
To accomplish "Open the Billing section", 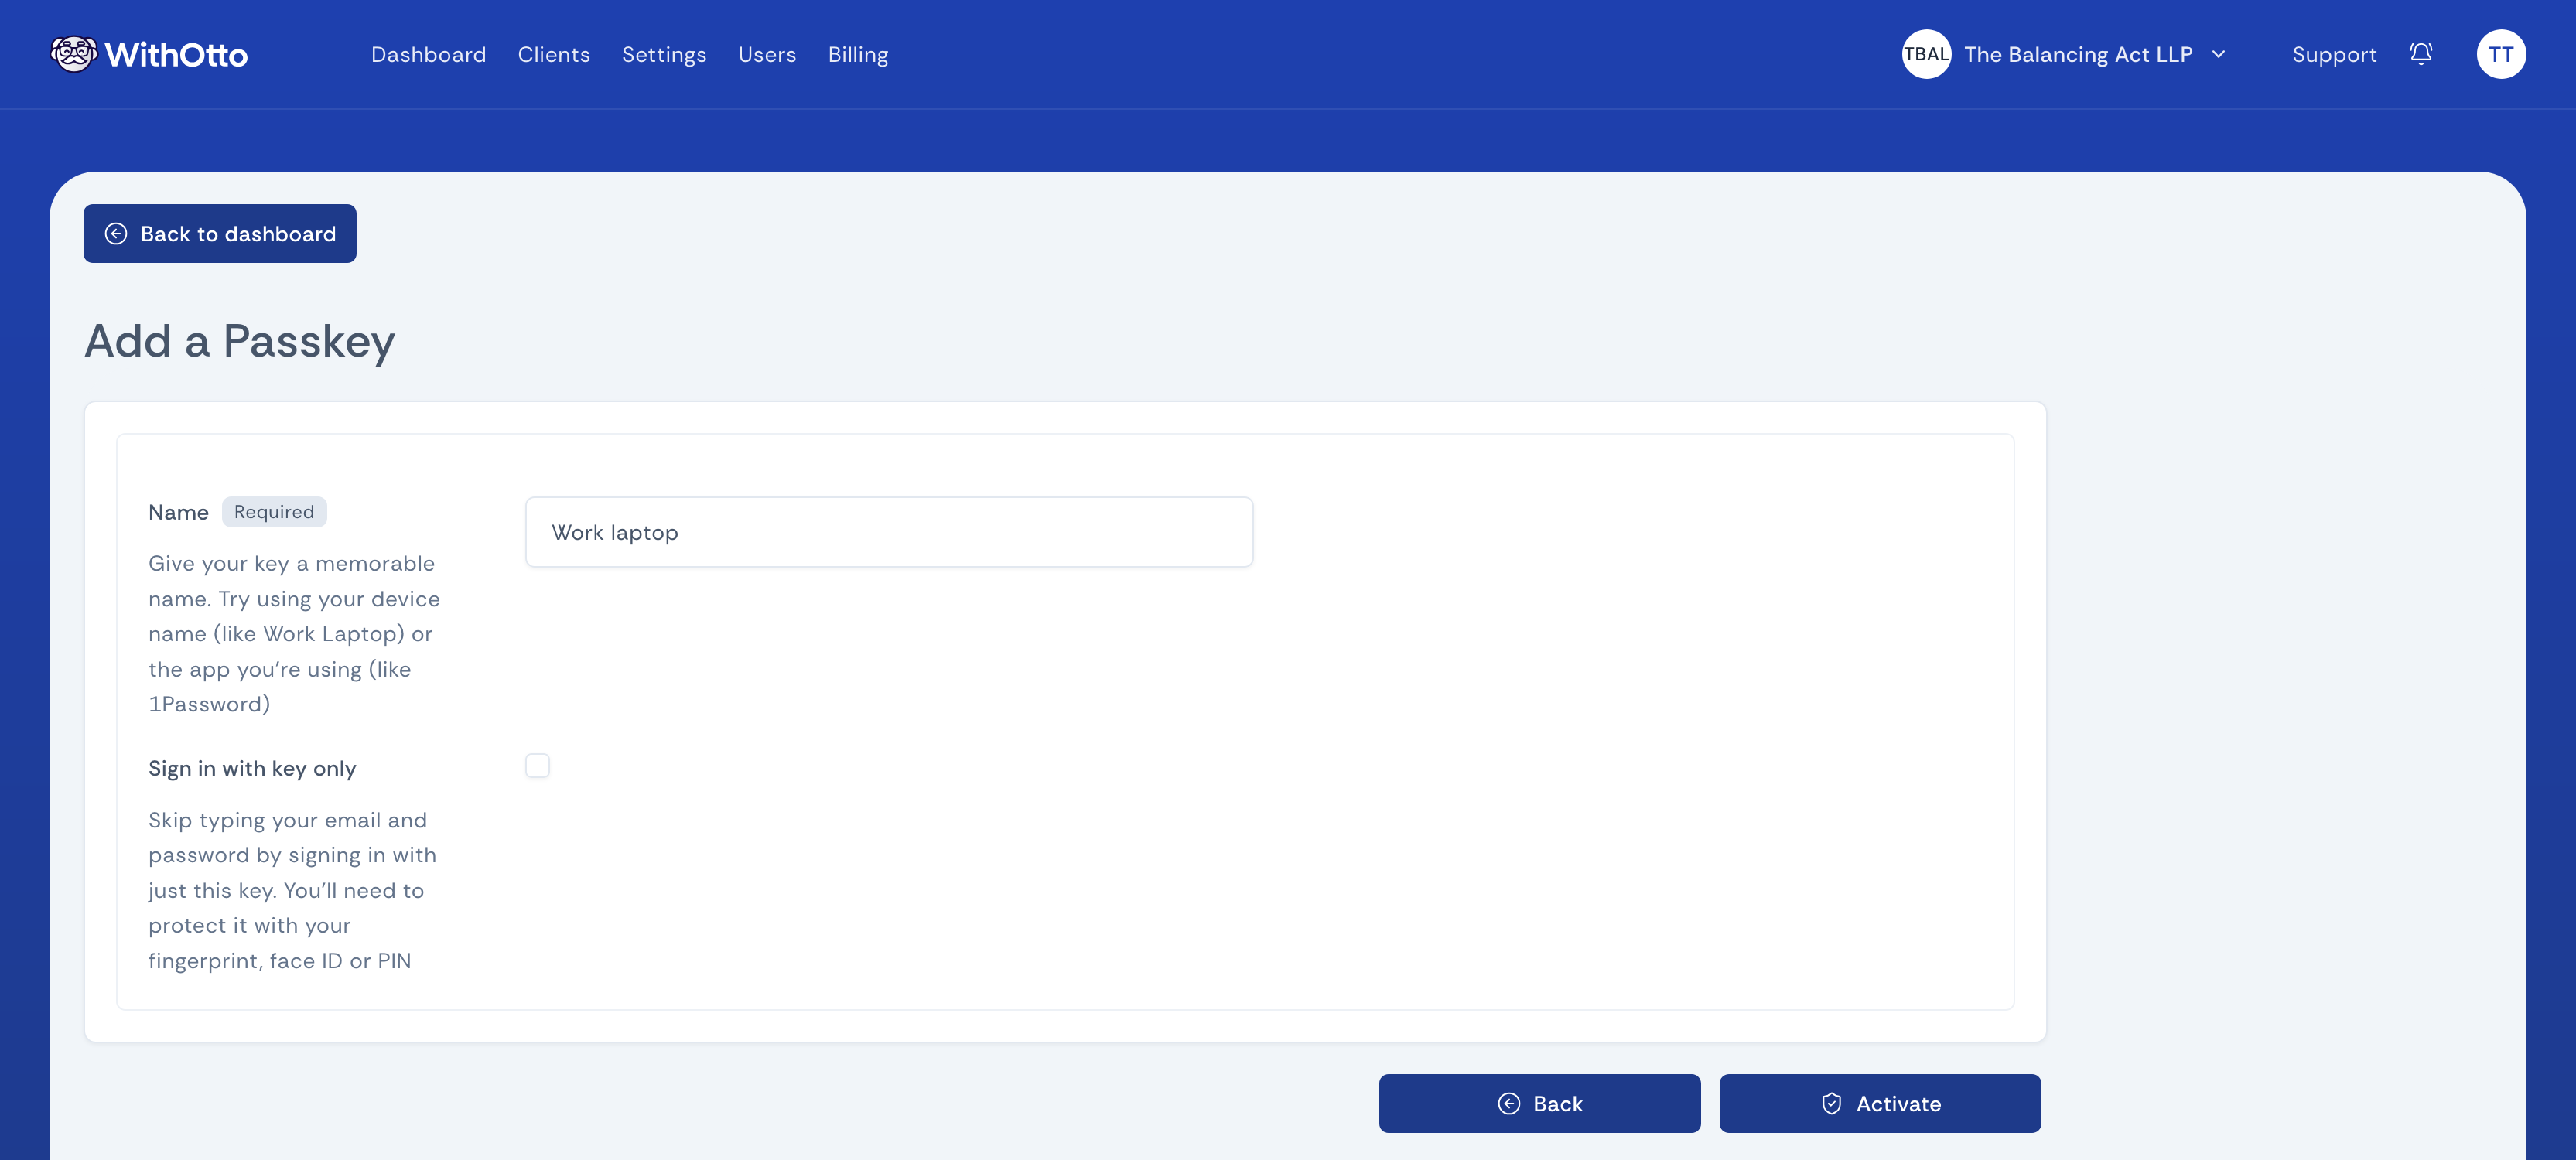I will tap(858, 54).
